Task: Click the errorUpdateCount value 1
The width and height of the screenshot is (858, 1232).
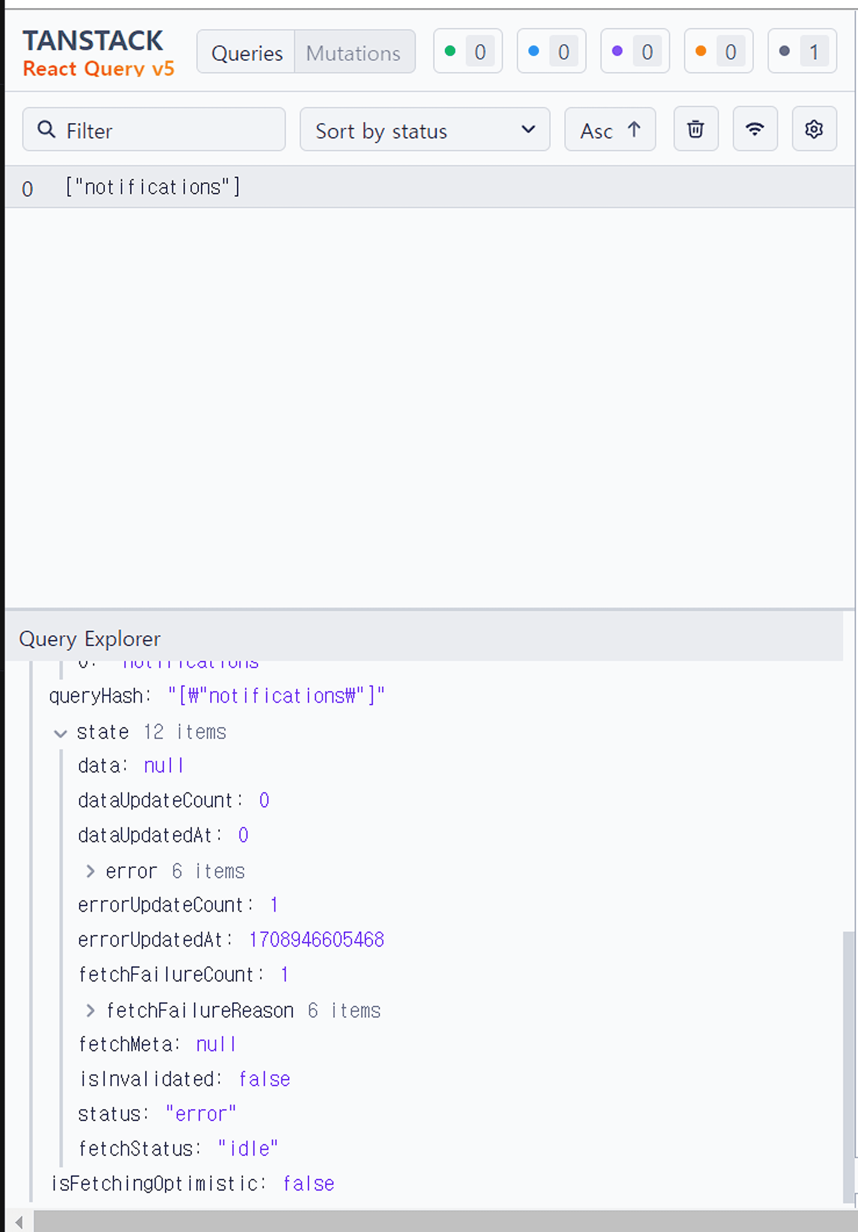Action: click(274, 905)
